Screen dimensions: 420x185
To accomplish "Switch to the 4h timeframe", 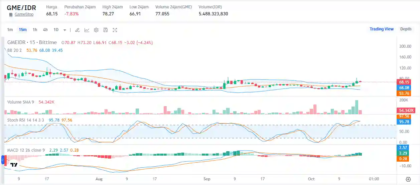I will click(x=45, y=30).
